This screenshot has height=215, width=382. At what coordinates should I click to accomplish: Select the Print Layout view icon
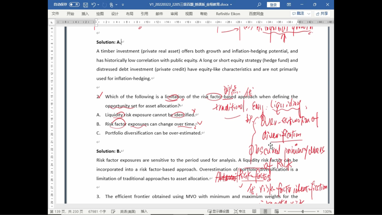[265, 211]
